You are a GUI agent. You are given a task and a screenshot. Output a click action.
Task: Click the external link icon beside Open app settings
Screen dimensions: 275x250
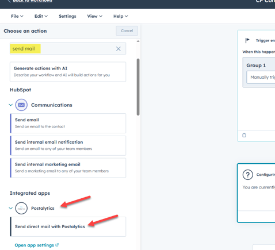click(x=57, y=245)
